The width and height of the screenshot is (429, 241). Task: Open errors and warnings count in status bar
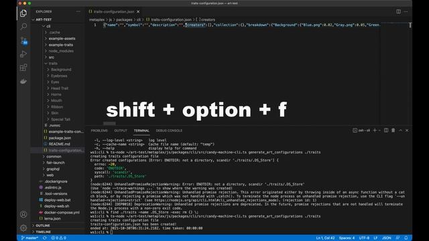pos(58,238)
